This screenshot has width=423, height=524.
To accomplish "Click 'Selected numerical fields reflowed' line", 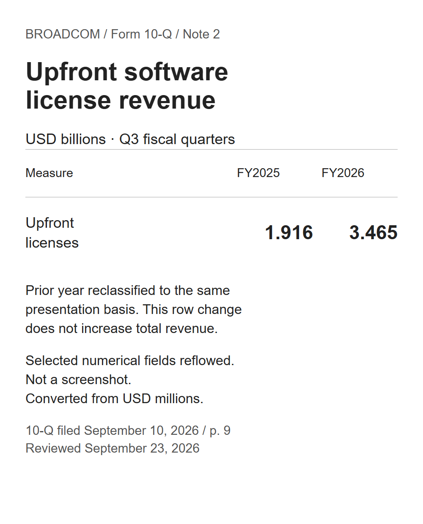I will [130, 360].
